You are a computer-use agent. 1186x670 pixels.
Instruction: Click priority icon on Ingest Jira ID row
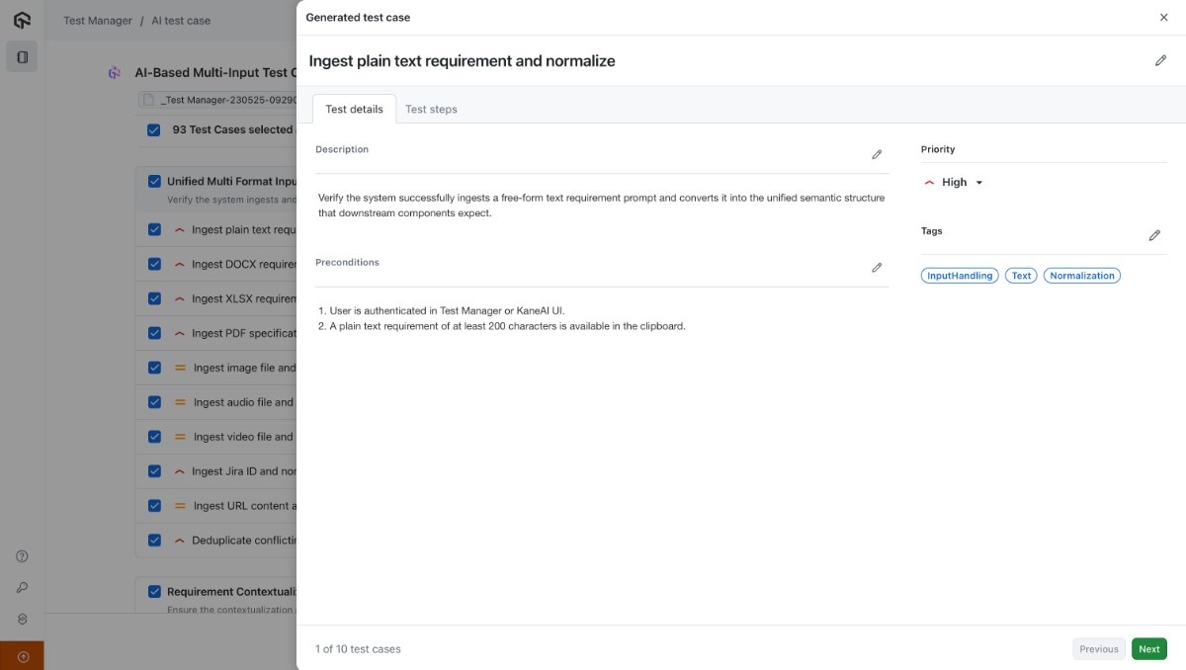180,471
